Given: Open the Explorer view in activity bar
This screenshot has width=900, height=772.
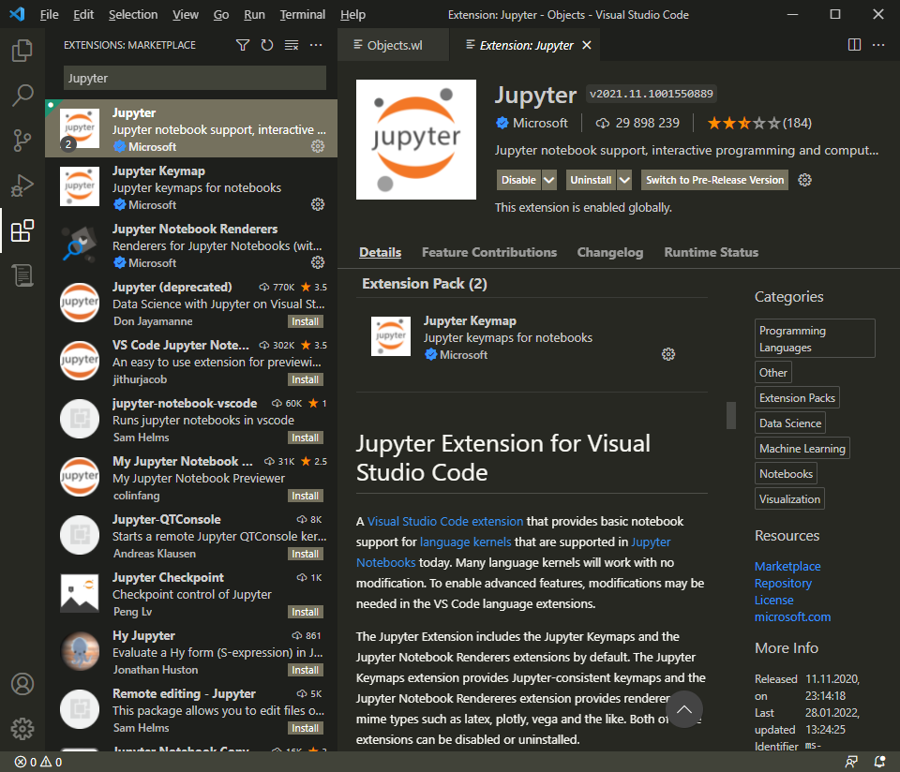Looking at the screenshot, I should click(22, 51).
